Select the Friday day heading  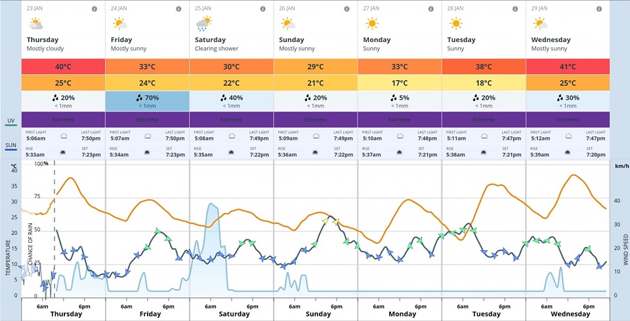(121, 40)
